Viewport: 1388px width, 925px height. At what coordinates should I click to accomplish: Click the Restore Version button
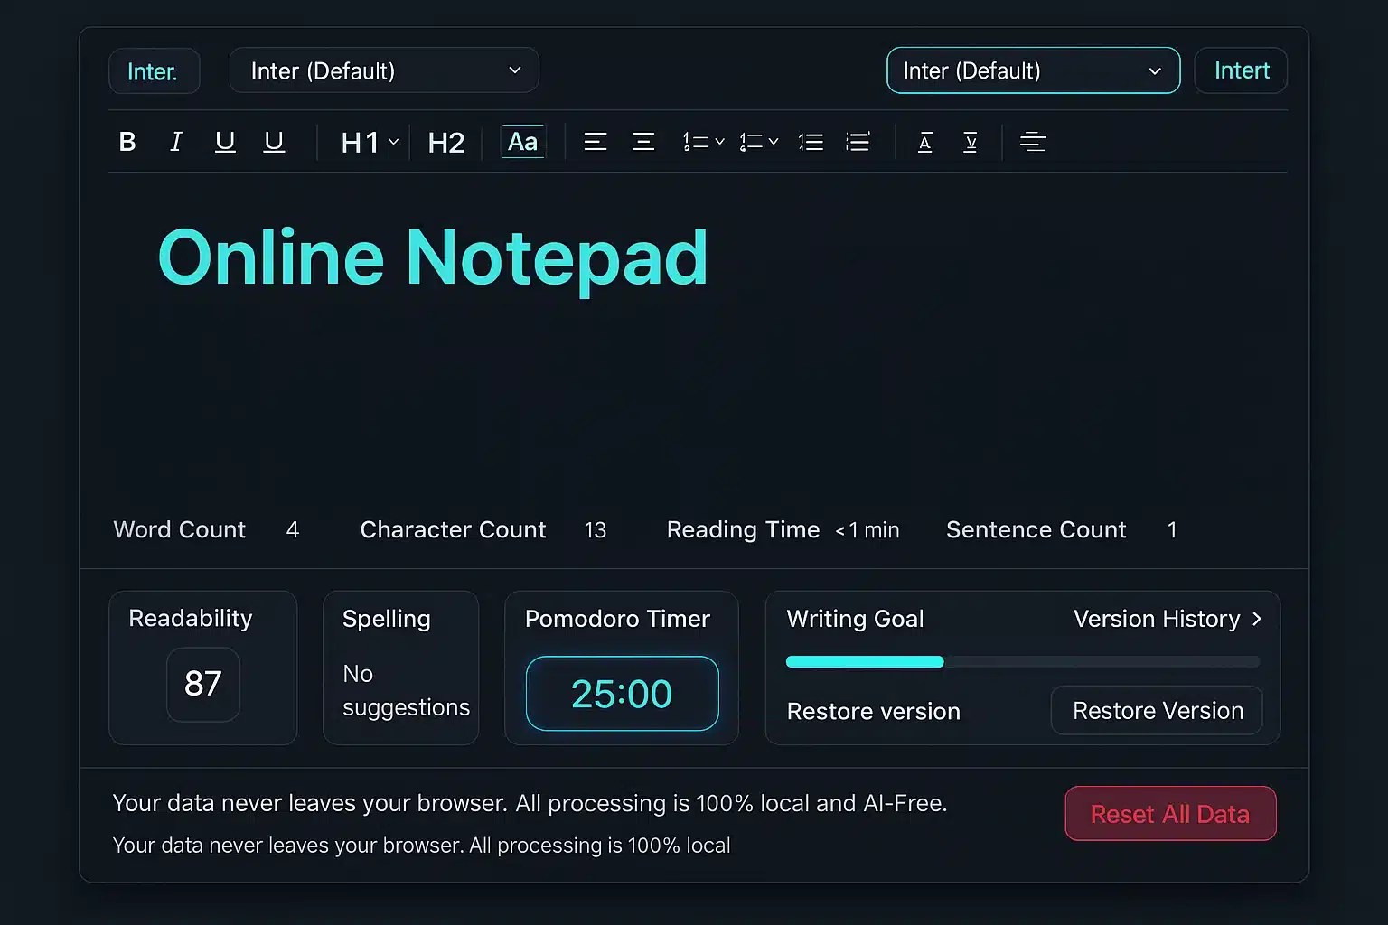(x=1156, y=710)
